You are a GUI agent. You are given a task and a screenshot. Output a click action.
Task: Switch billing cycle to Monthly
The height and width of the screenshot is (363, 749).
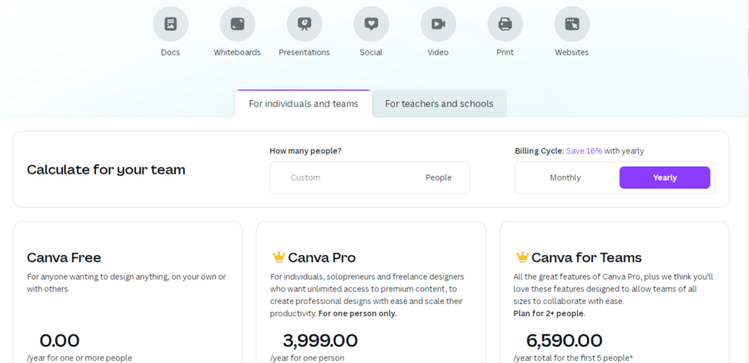tap(565, 177)
